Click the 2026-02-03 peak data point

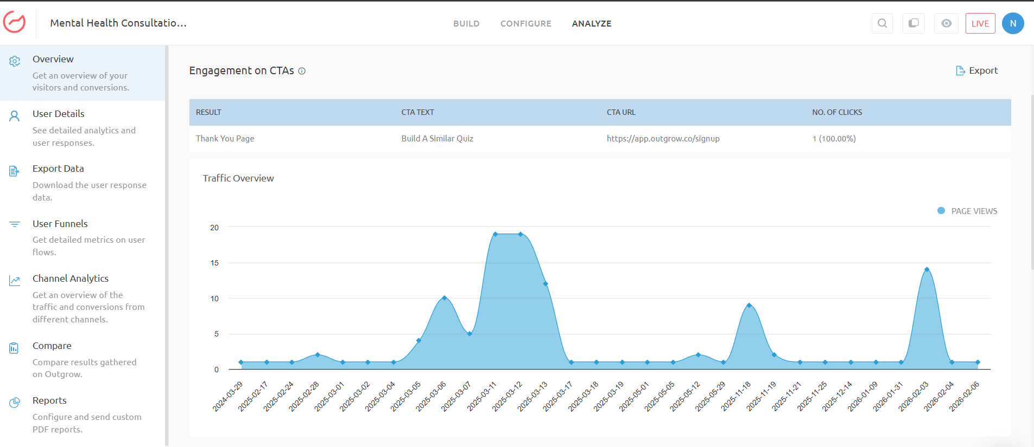coord(927,269)
